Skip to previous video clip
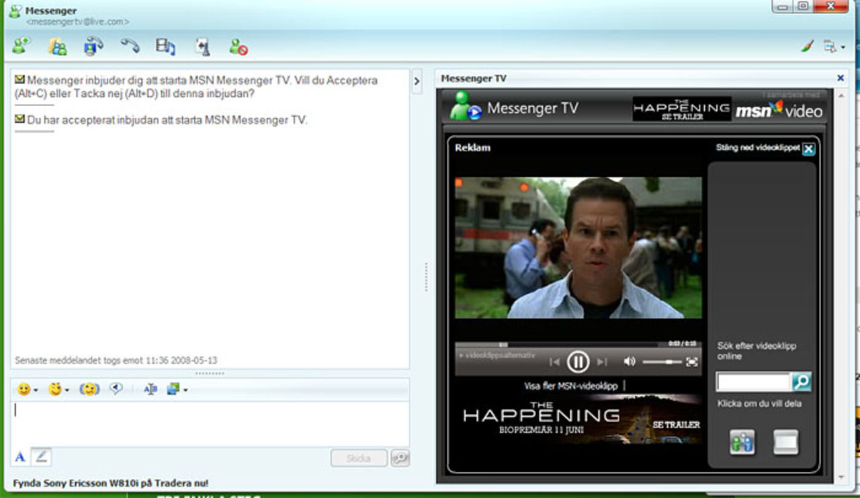The image size is (860, 498). point(554,362)
